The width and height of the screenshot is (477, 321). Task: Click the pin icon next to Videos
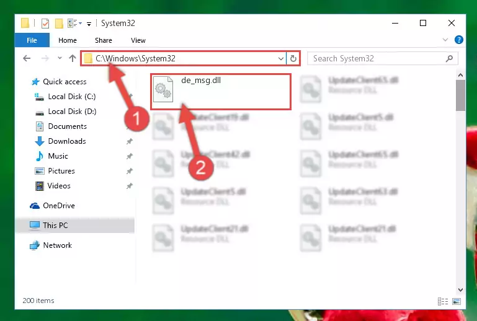pyautogui.click(x=130, y=186)
